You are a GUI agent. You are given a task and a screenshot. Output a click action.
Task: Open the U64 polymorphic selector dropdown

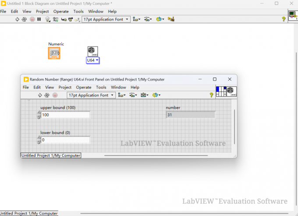pyautogui.click(x=93, y=60)
